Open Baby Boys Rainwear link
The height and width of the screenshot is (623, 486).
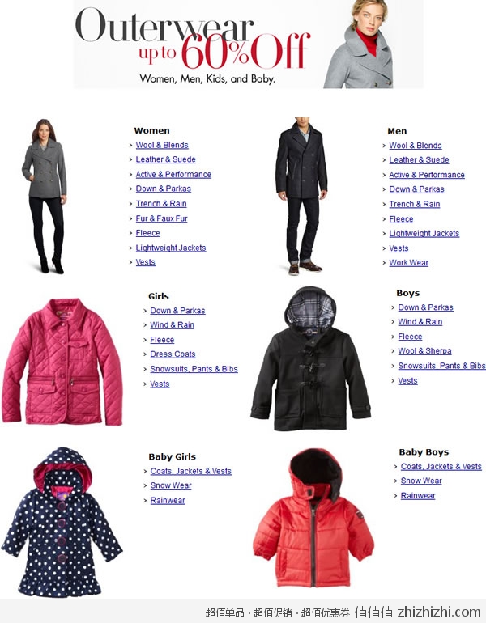click(x=418, y=496)
